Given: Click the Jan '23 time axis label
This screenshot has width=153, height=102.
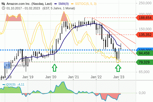Looking at the screenshot, I should click(x=119, y=77).
